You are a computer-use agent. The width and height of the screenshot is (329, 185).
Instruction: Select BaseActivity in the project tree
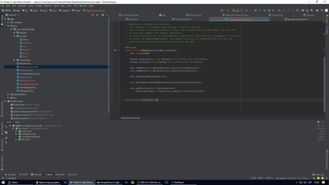[x=24, y=63]
